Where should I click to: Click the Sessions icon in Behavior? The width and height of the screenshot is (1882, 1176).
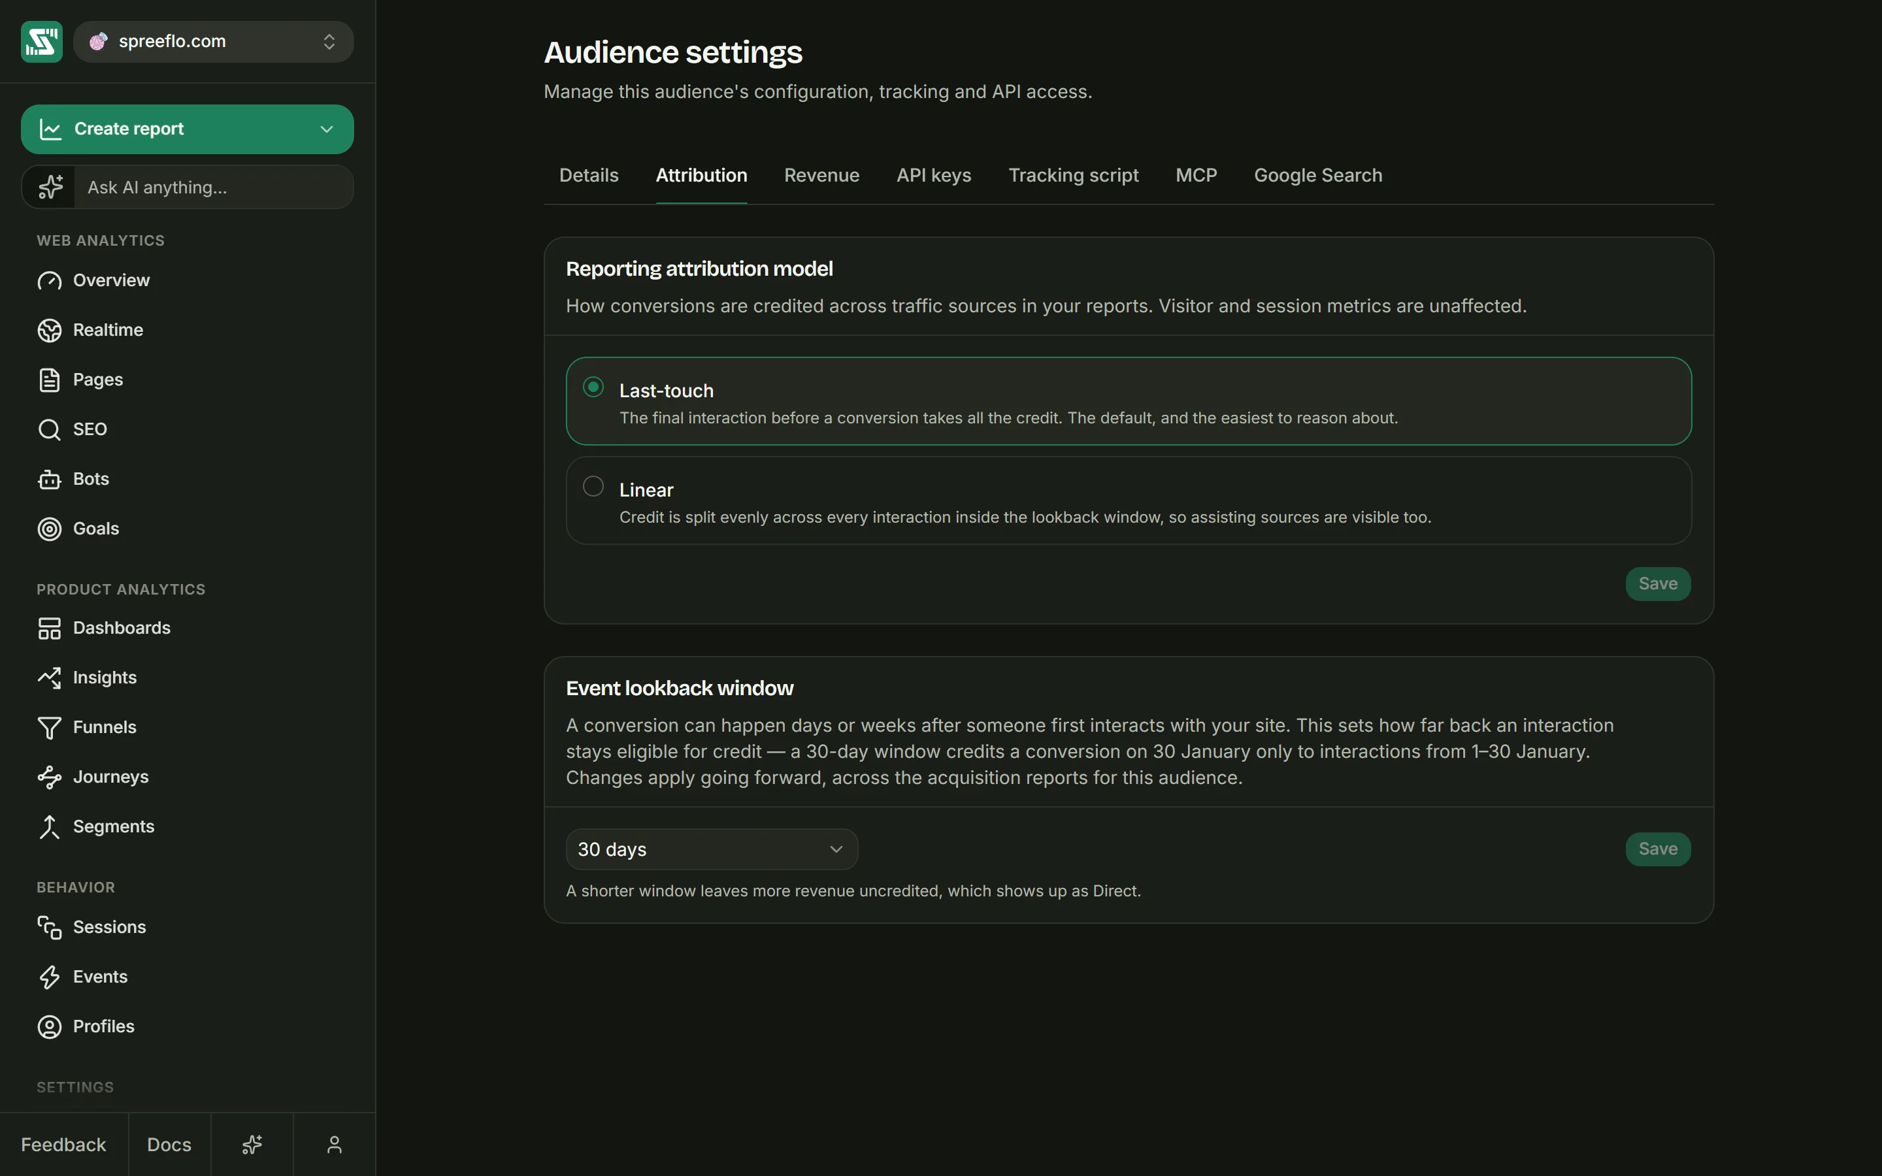pos(49,927)
